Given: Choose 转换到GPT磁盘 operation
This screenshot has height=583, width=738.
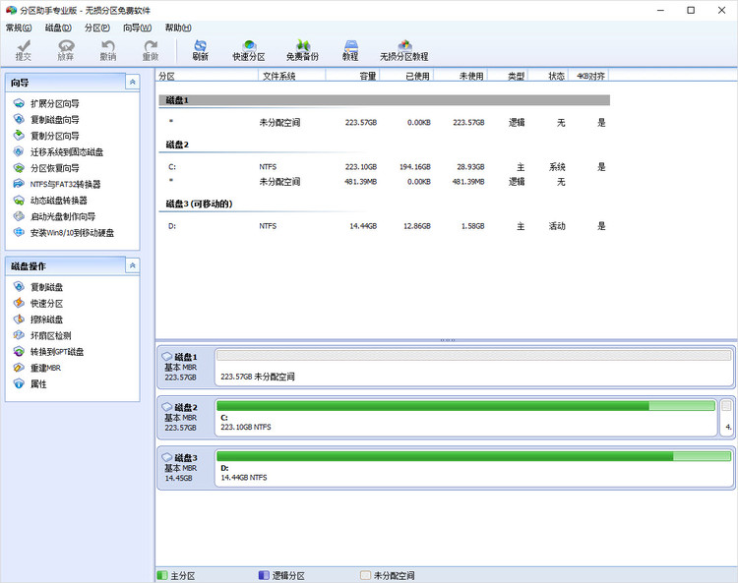Looking at the screenshot, I should (x=48, y=352).
